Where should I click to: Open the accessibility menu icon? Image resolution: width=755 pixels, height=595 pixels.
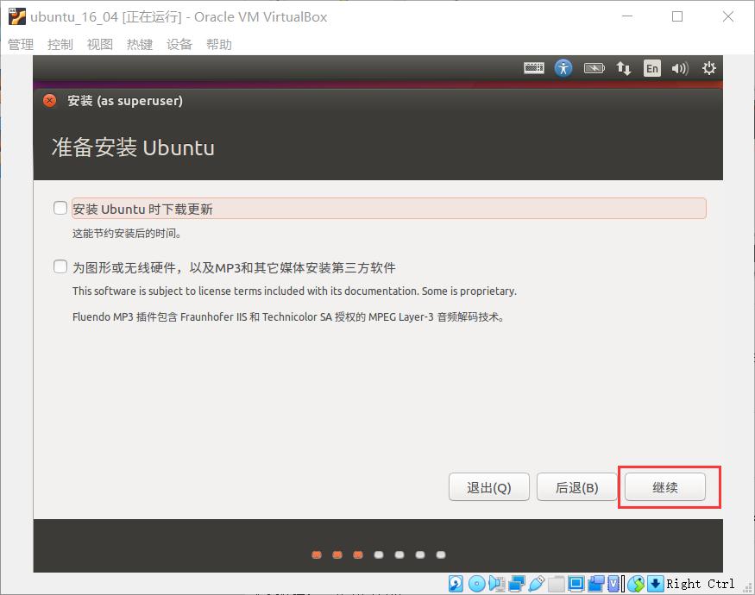click(563, 68)
